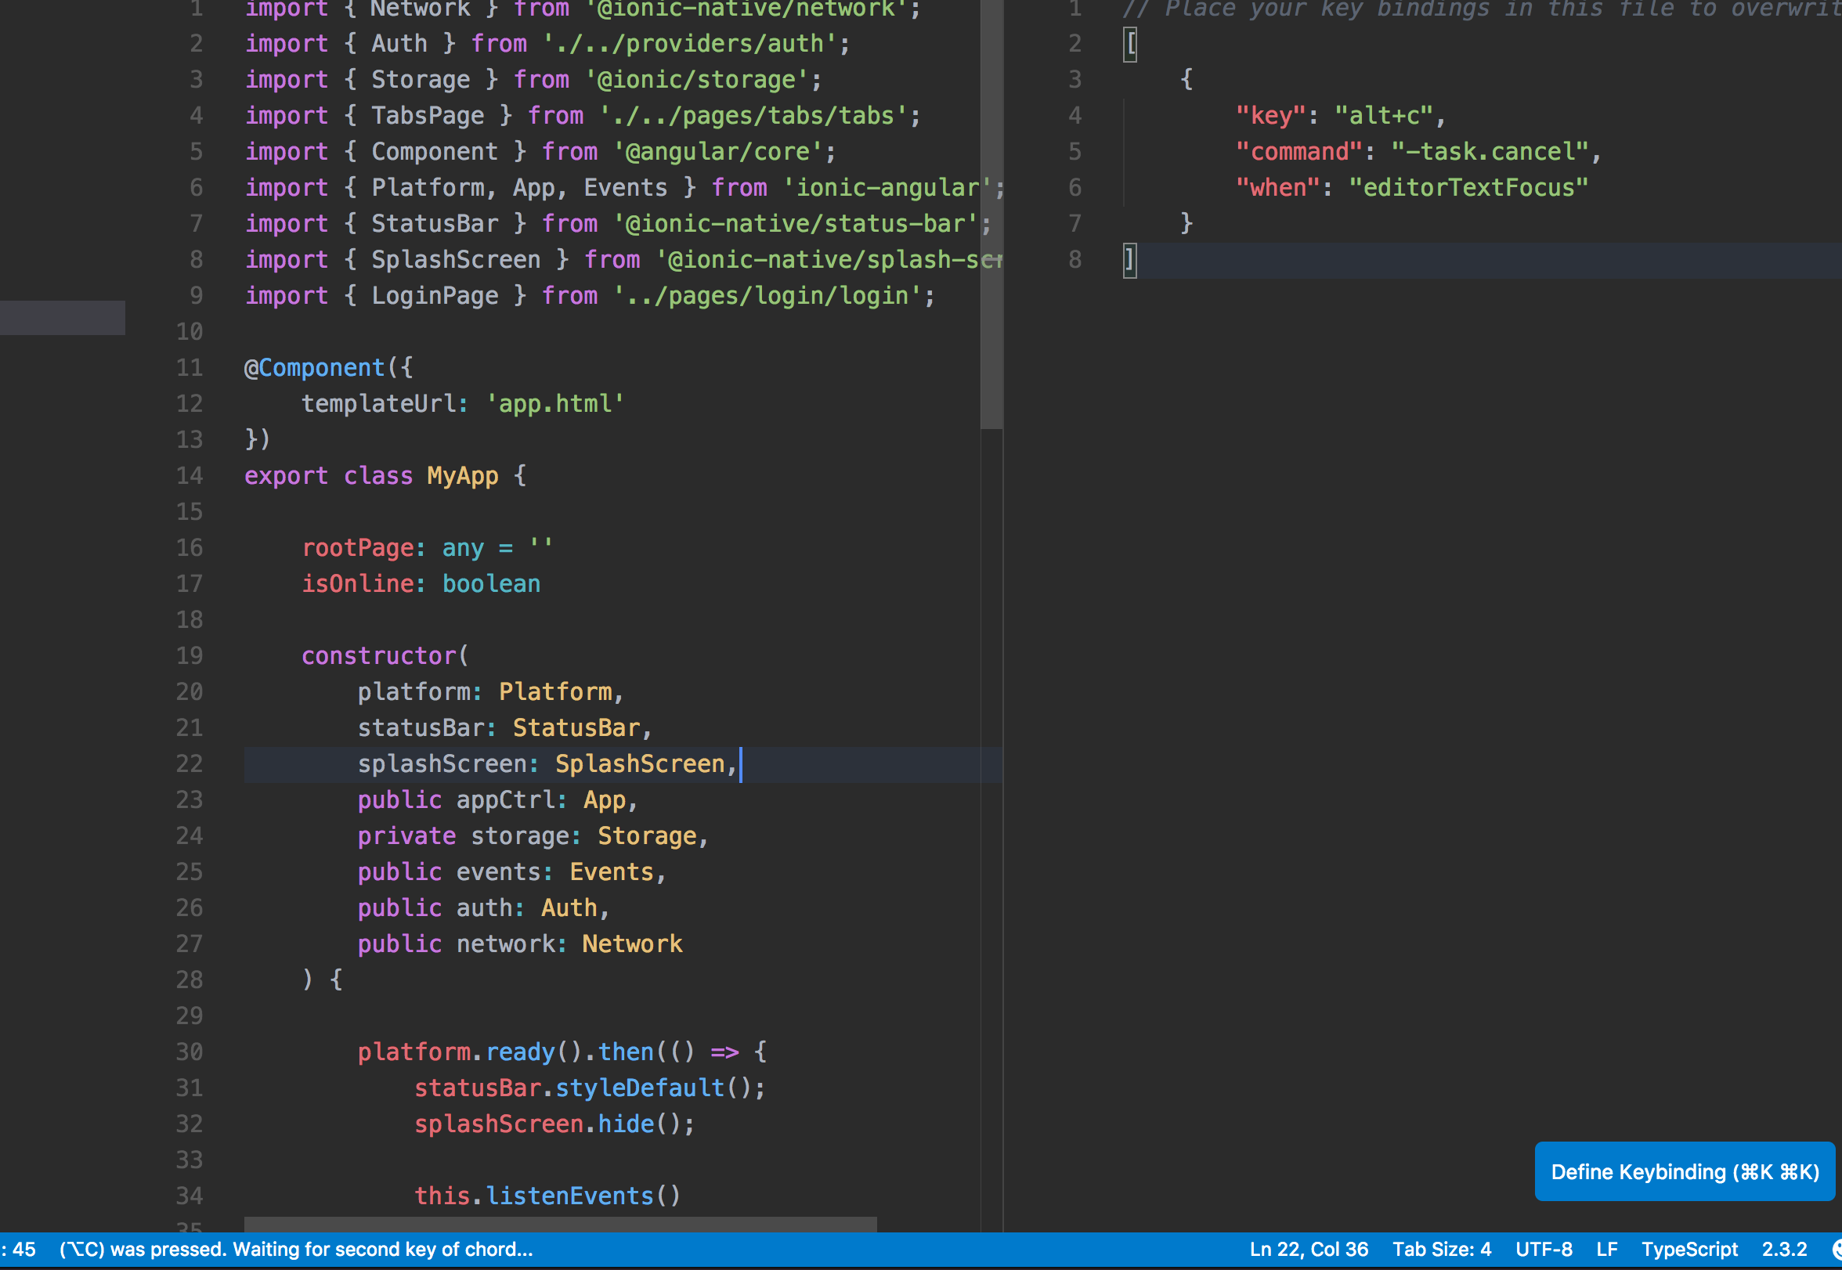
Task: Click the "key": "alt+c" line in keybindings
Action: [1340, 115]
